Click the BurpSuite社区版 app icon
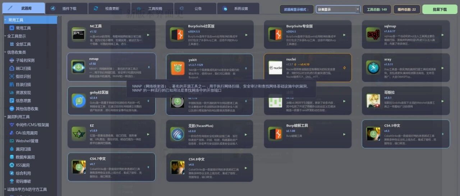 177,35
